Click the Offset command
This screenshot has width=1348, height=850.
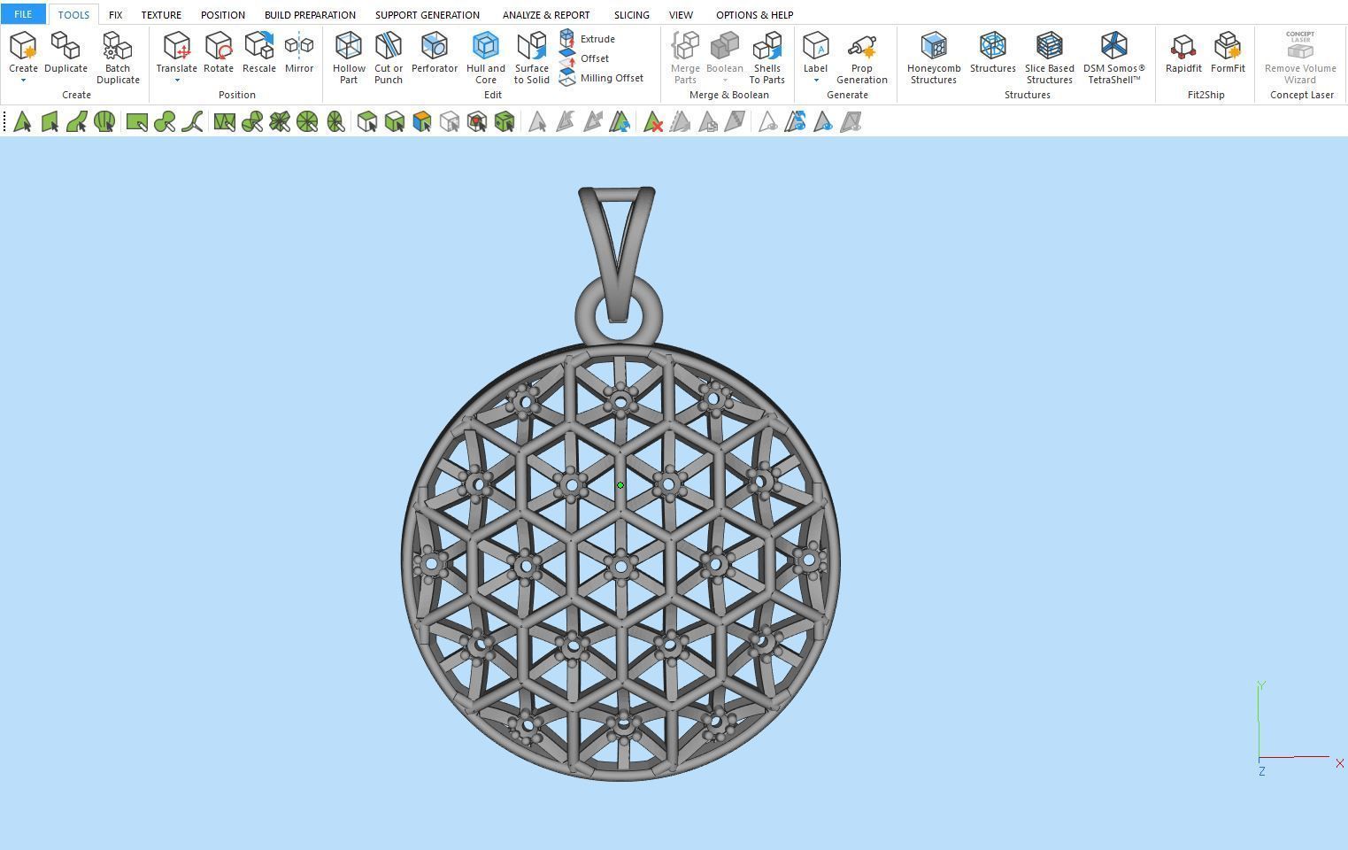tap(585, 58)
